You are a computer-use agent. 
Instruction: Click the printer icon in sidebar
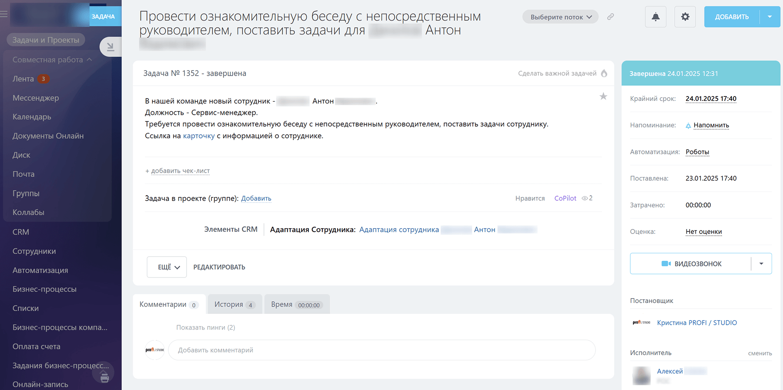(x=104, y=377)
